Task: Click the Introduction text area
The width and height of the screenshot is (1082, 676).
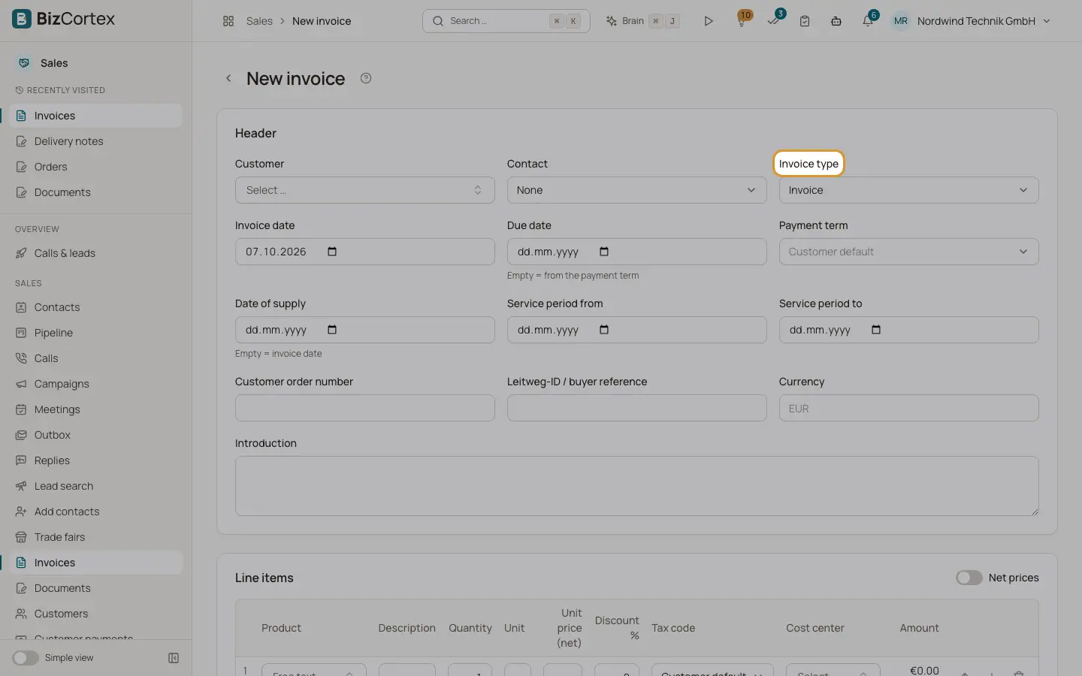Action: click(x=636, y=486)
